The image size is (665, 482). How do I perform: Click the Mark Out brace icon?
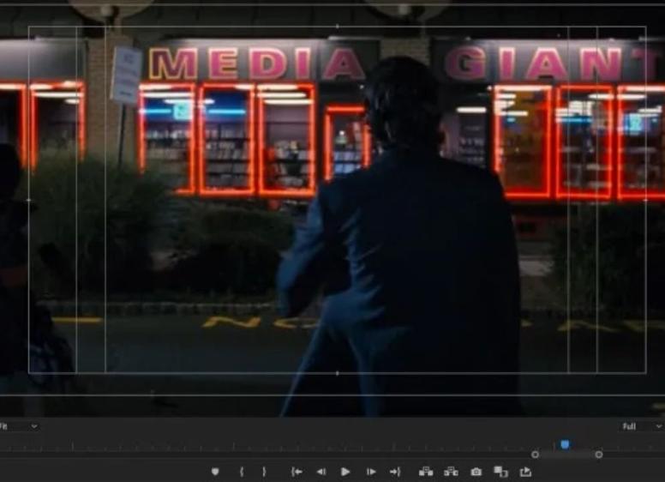click(264, 472)
